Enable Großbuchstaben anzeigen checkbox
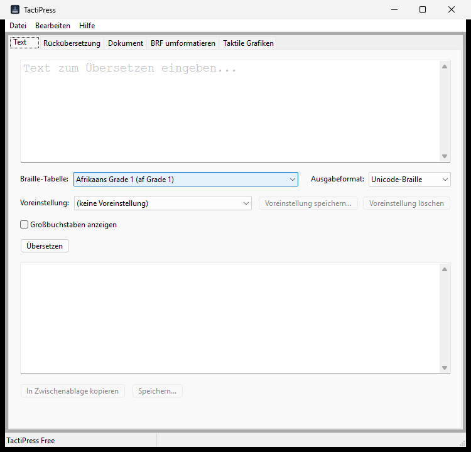This screenshot has width=471, height=452. click(24, 225)
